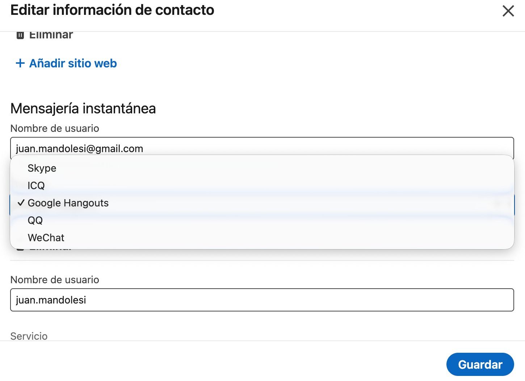Click the partially hidden Eliminar below the dropdown
Screen dimensions: 525x381
click(x=51, y=250)
